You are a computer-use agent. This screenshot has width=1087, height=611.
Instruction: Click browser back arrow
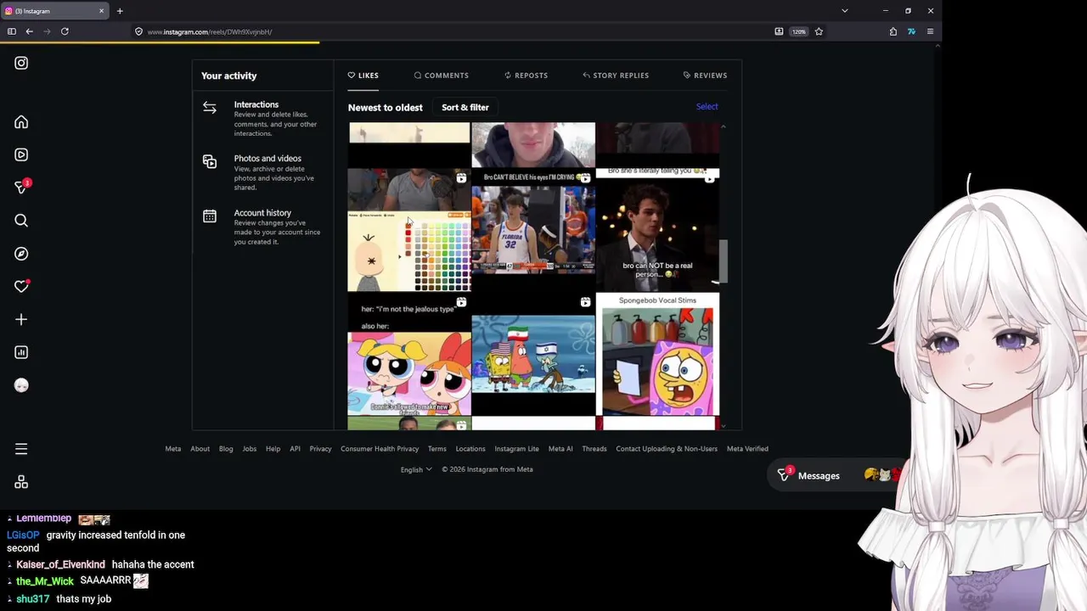[x=29, y=31]
